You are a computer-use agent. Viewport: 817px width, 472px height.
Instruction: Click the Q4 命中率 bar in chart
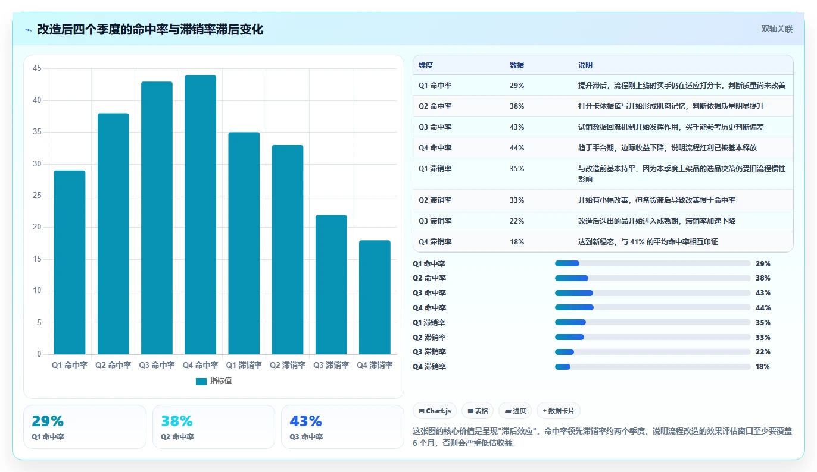tap(200, 215)
